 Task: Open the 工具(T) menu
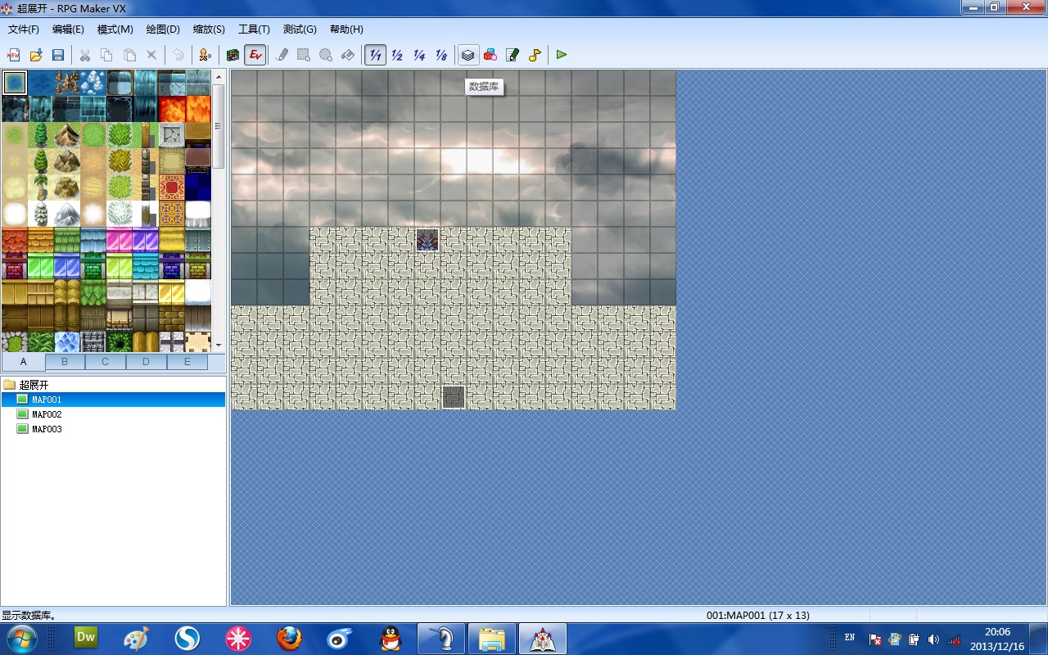(x=254, y=29)
